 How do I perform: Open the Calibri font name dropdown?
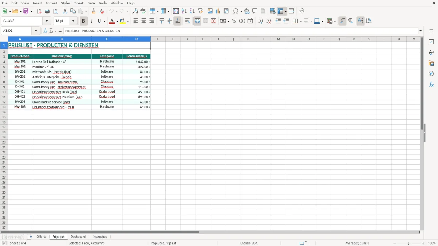coord(47,21)
